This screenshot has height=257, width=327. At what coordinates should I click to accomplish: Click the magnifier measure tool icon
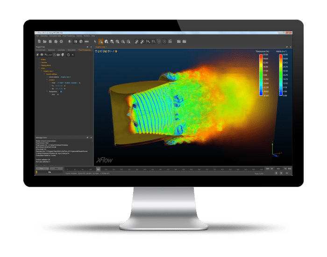[x=154, y=42]
